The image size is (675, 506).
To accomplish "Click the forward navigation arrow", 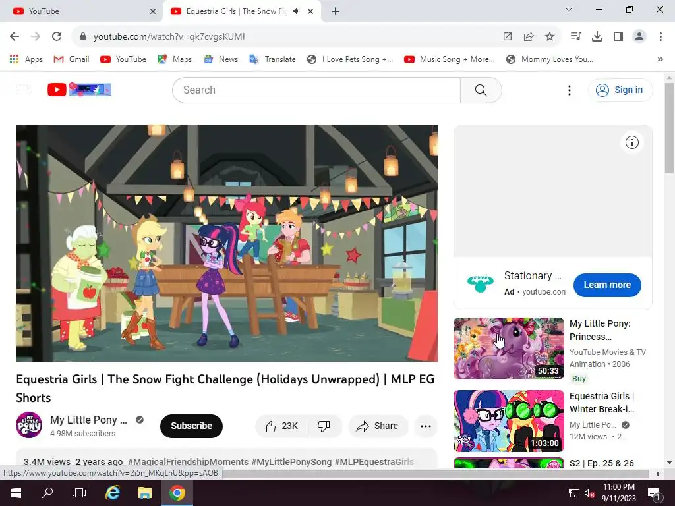I will coord(36,36).
